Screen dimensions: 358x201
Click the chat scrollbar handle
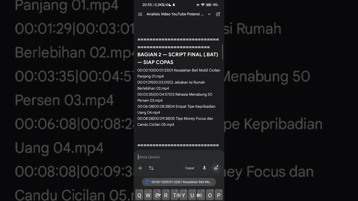223,52
